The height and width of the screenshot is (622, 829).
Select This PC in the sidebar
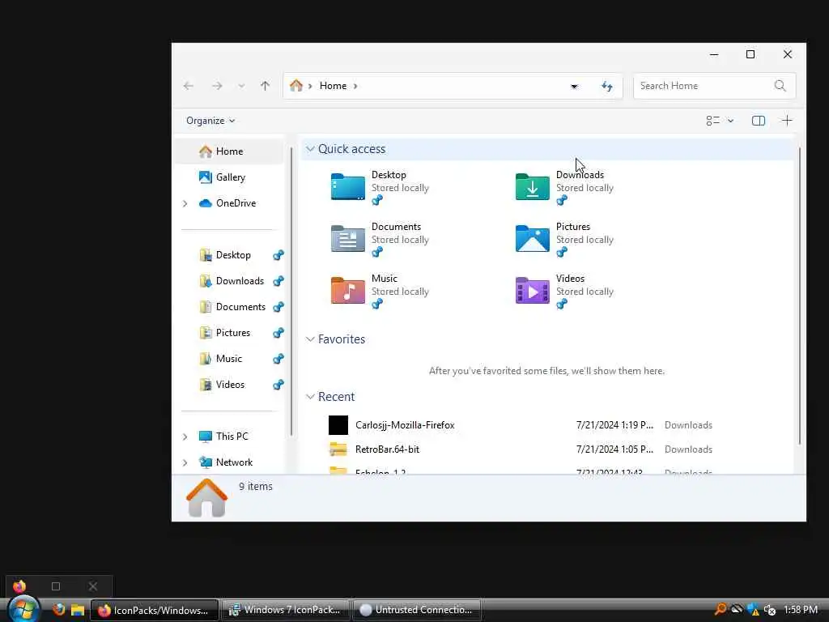[x=232, y=437]
